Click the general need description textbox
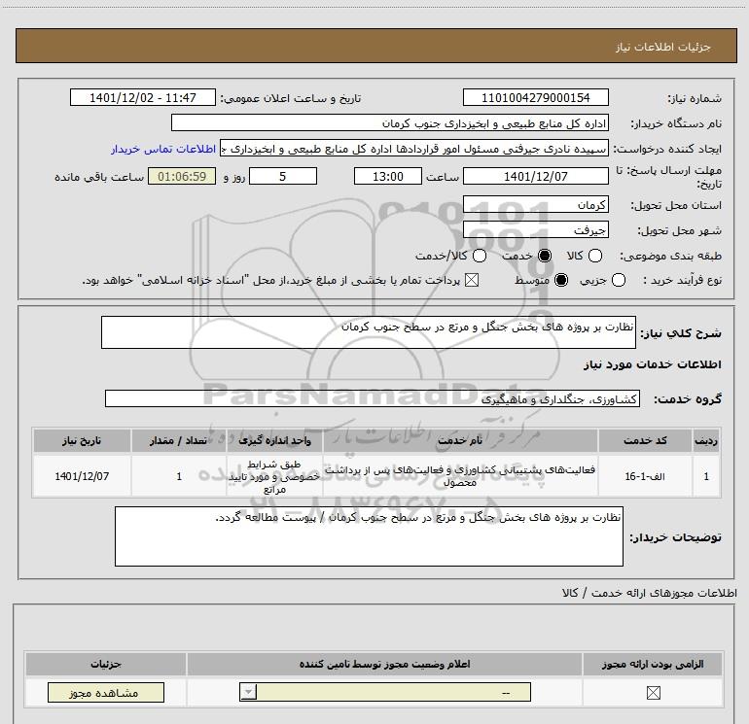 [369, 332]
